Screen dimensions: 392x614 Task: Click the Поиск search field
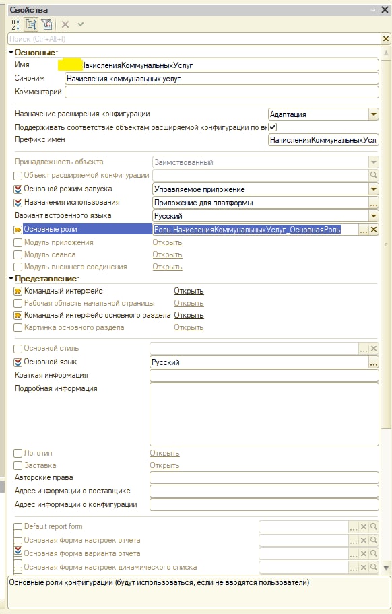pos(194,39)
